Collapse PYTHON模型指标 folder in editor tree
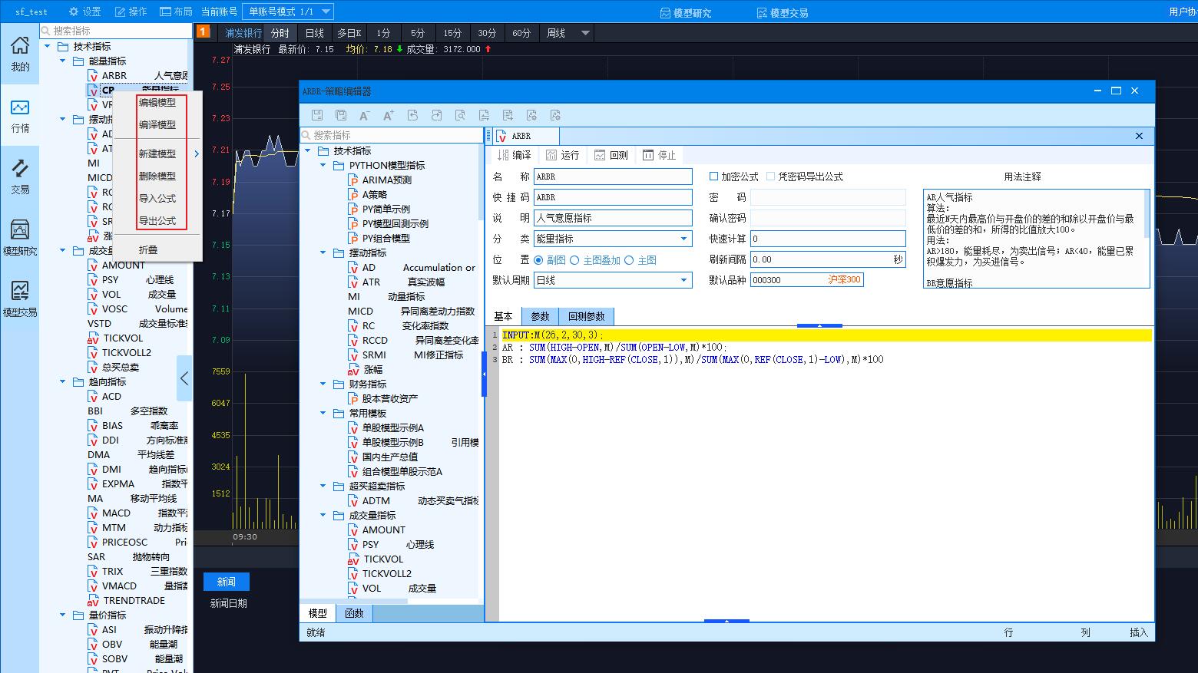1198x673 pixels. [x=323, y=165]
